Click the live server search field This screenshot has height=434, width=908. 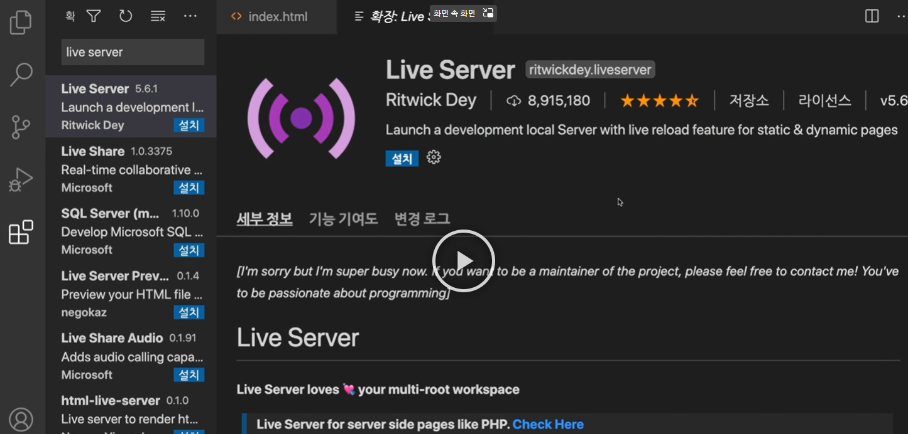[133, 52]
